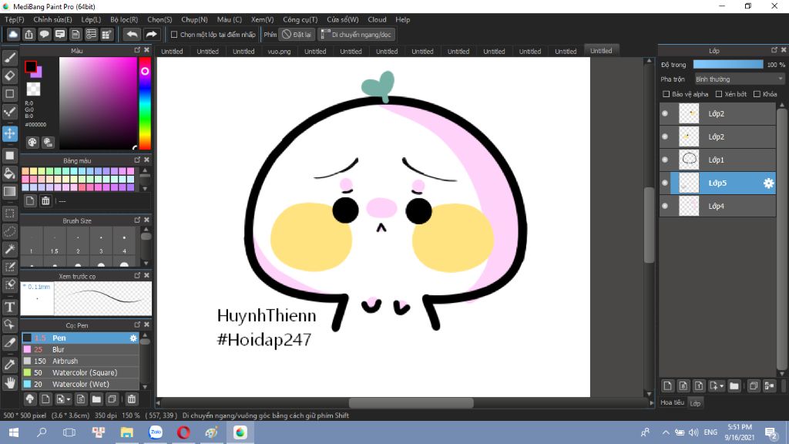Open the Cloud menu

click(377, 19)
